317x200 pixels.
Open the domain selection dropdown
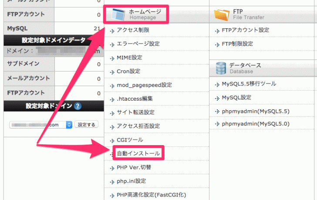tap(40, 125)
